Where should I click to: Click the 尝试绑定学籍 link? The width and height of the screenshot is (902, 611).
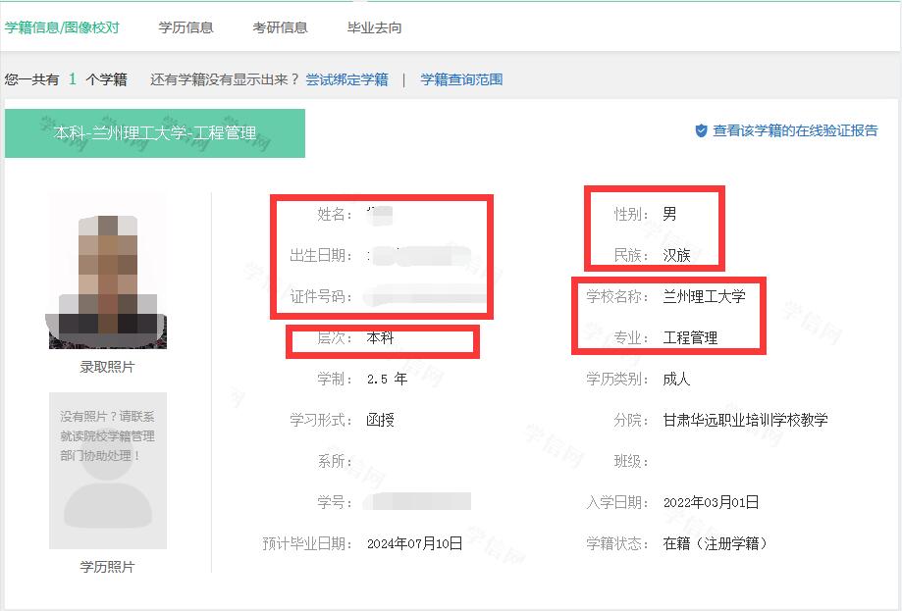tap(346, 79)
